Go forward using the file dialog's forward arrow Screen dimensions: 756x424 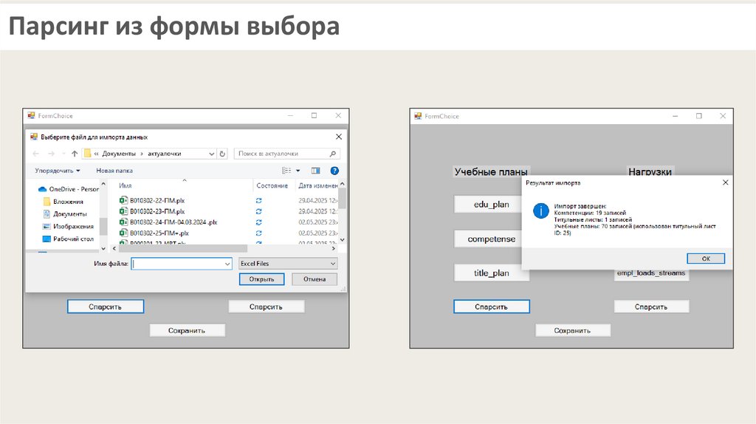pos(51,154)
